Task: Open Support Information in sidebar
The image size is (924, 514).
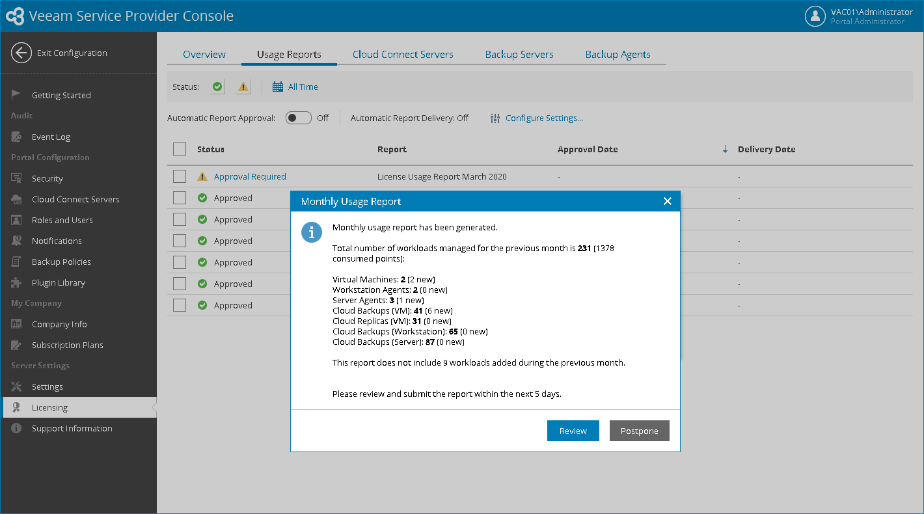Action: (x=72, y=428)
